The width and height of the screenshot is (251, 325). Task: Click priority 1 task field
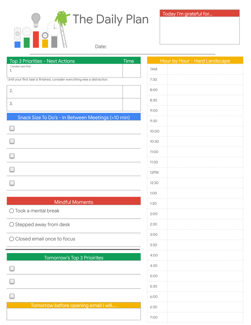(x=65, y=71)
